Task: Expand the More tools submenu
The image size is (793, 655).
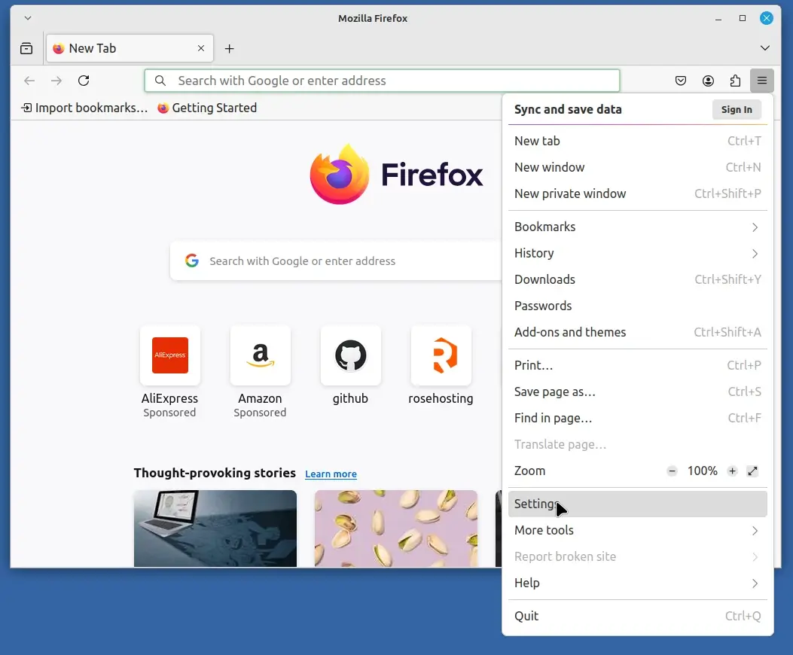Action: [637, 531]
